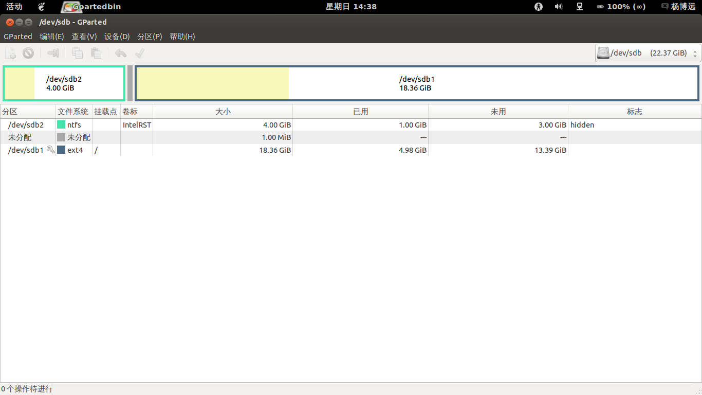Click the key icon beside /dev/sdb1
Screen dimensions: 702x395
[50, 150]
